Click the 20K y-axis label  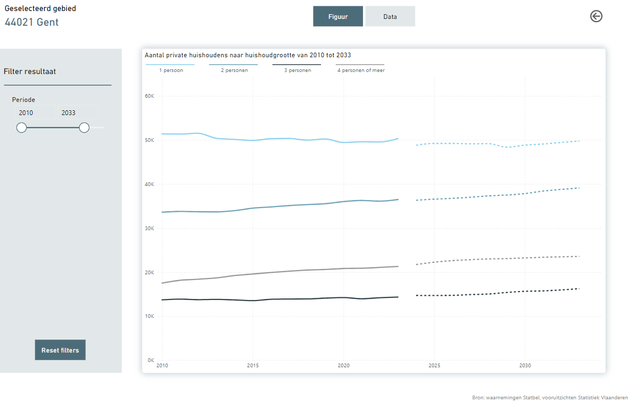(x=149, y=272)
